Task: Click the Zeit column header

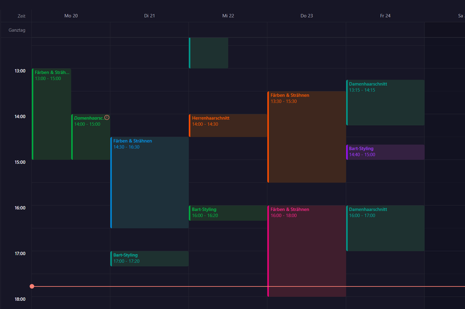Action: [x=22, y=16]
